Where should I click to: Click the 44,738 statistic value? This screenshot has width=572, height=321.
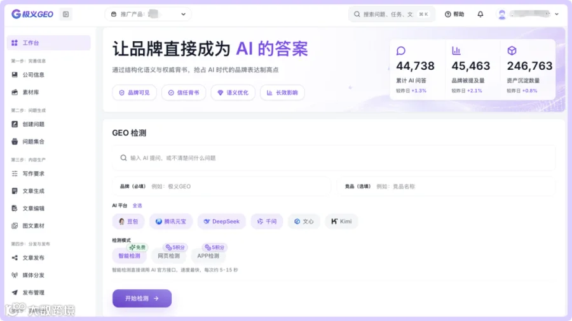coord(415,66)
